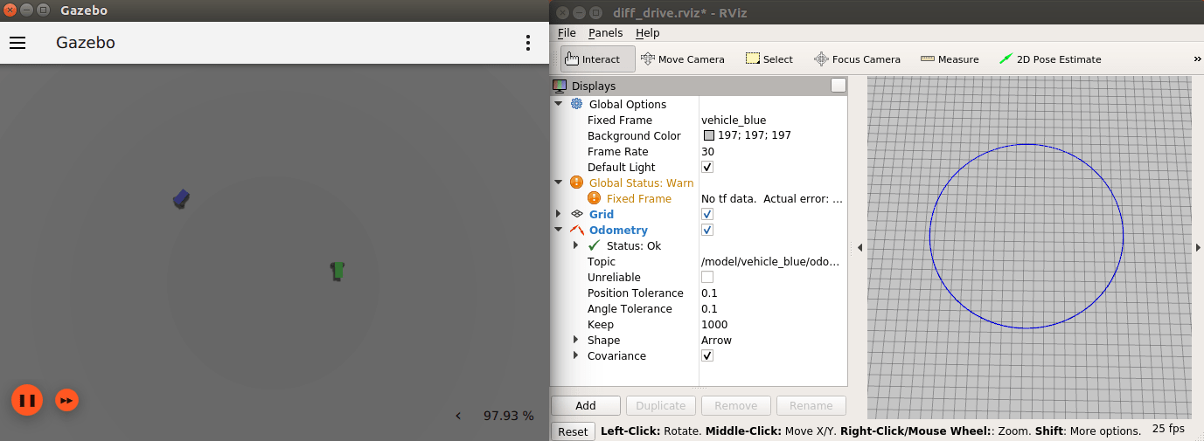Expand the Grid display item

[x=560, y=214]
